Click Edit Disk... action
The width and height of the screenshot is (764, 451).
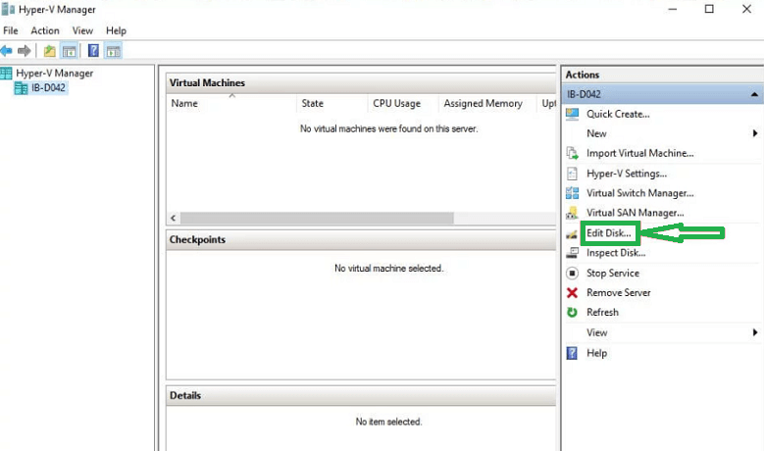609,233
